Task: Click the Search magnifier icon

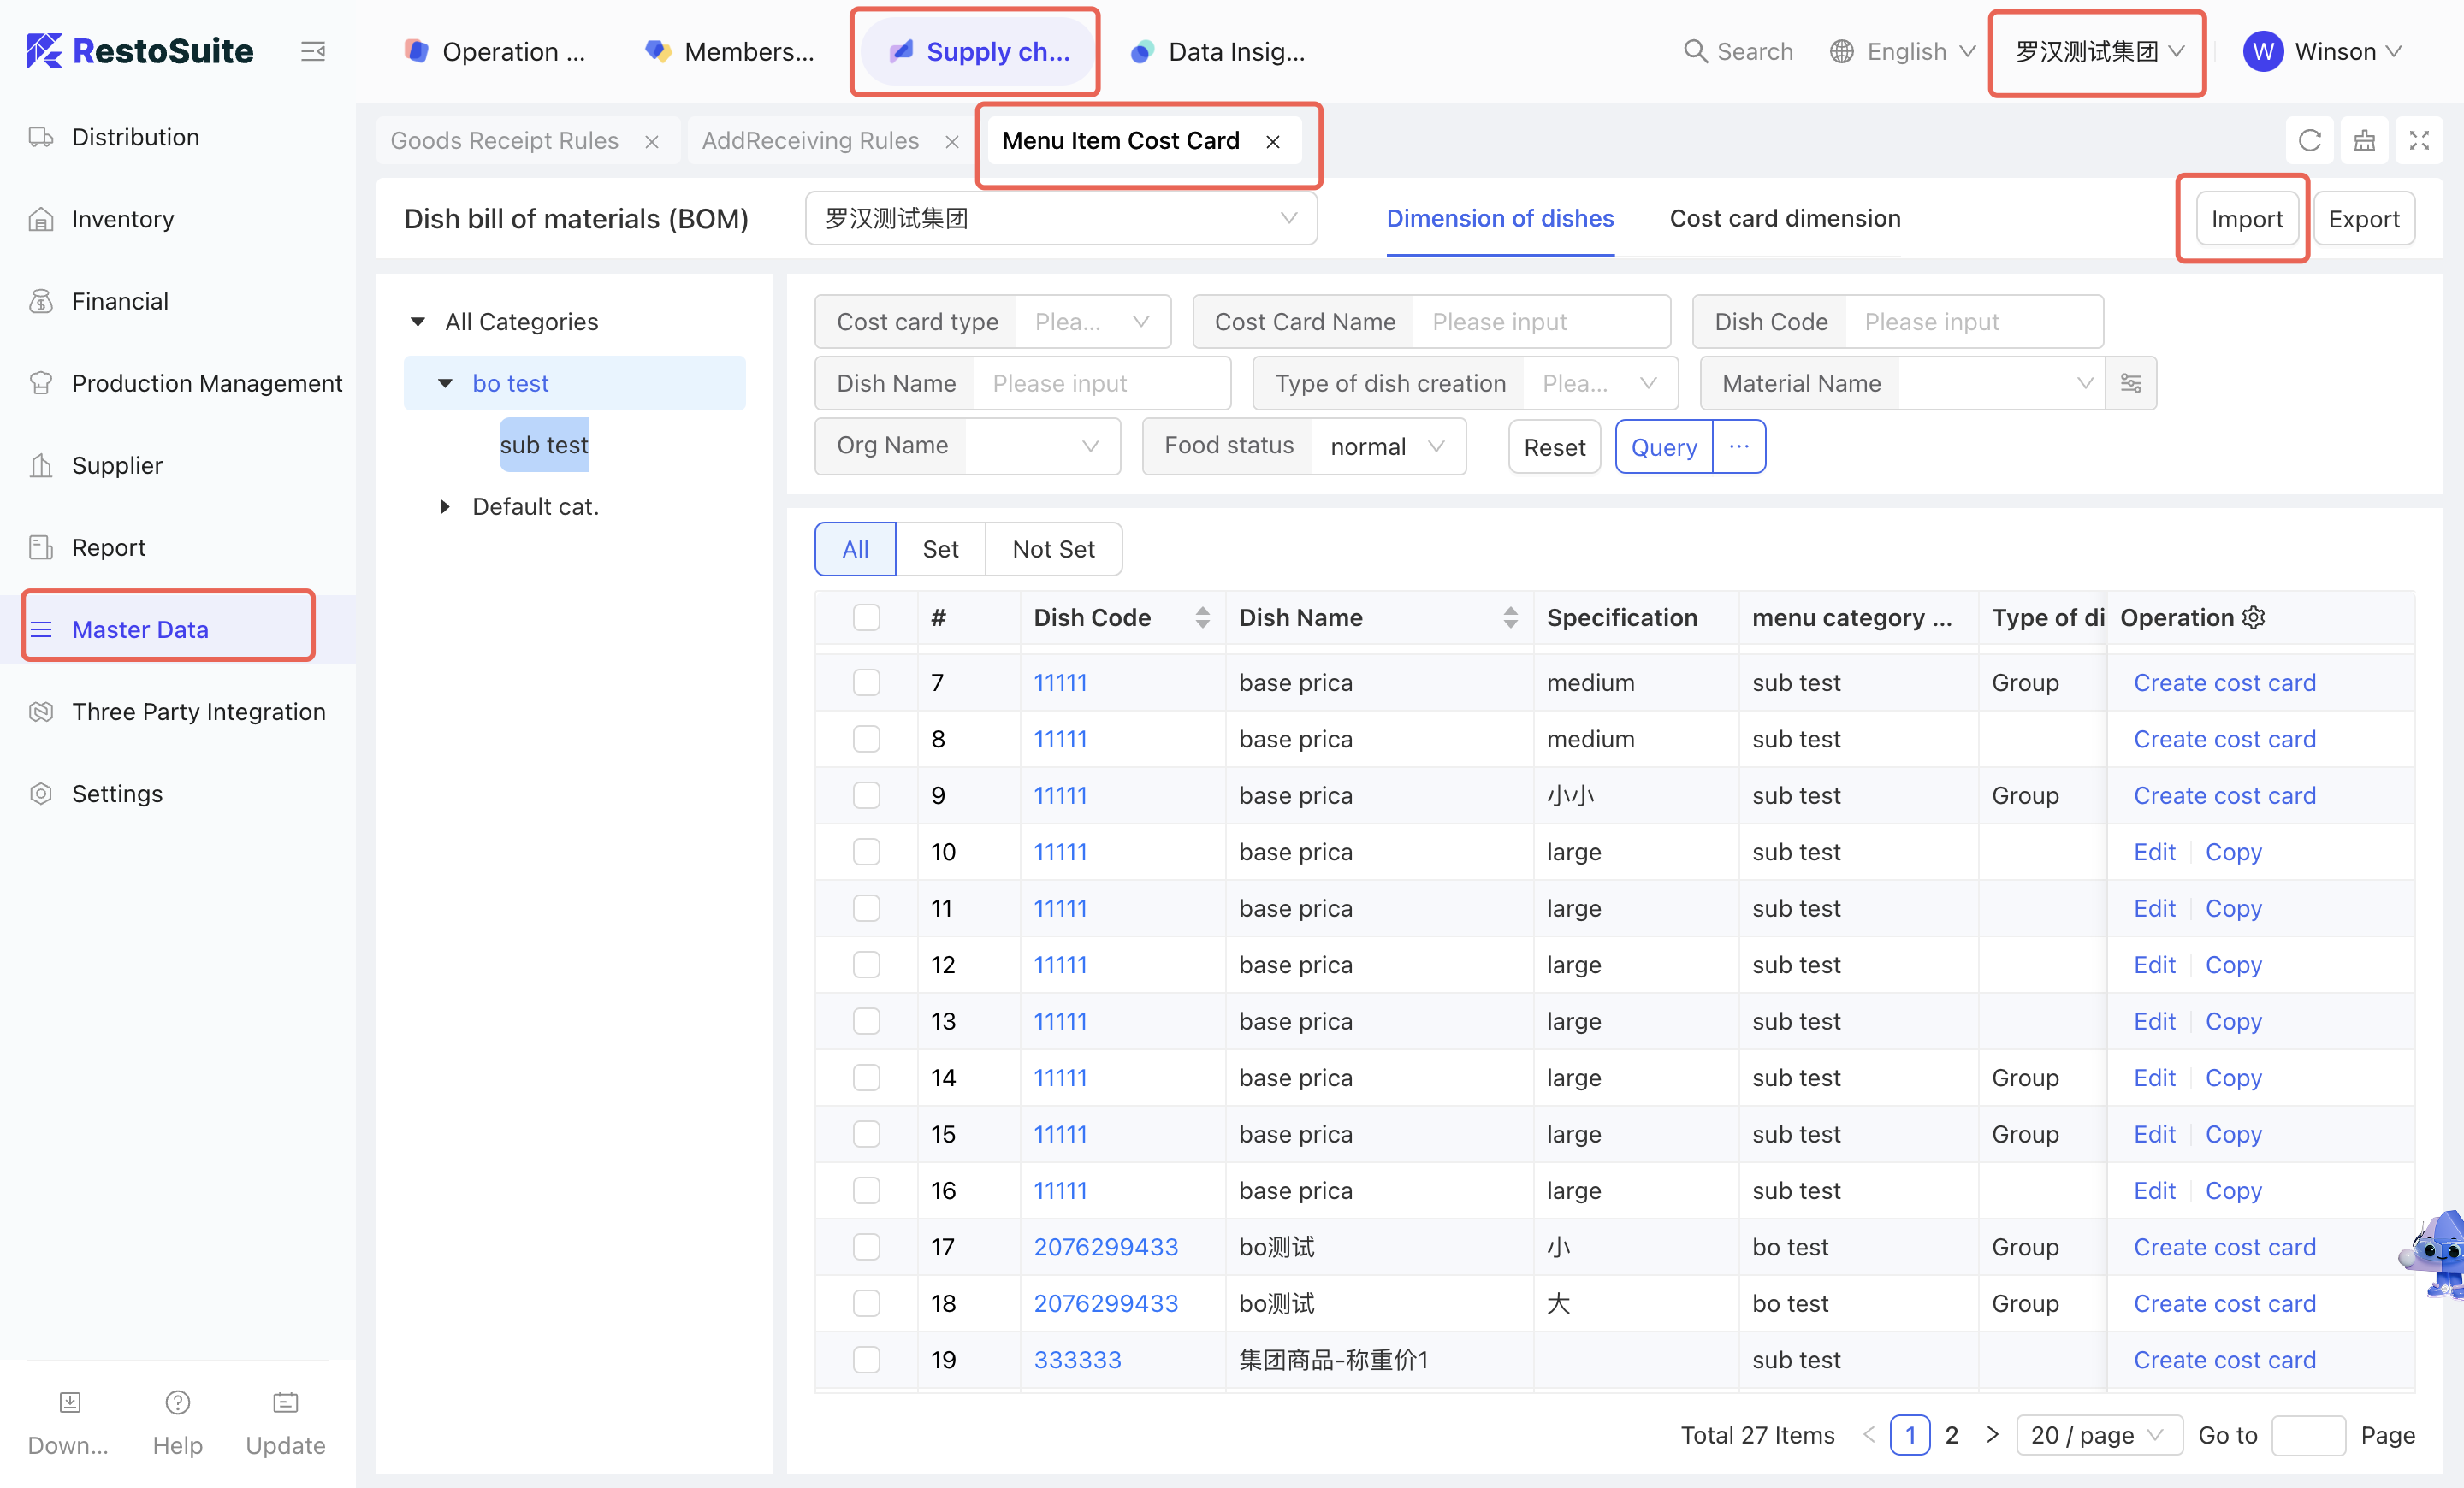Action: [x=1695, y=51]
